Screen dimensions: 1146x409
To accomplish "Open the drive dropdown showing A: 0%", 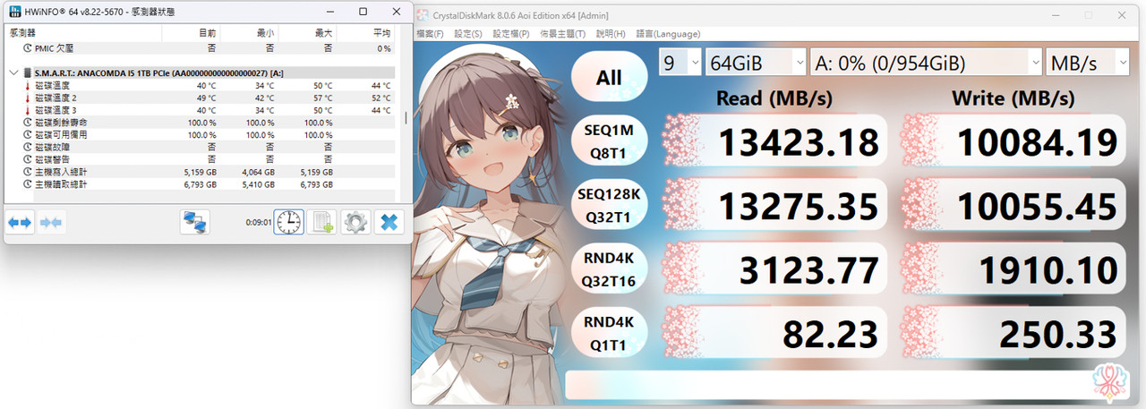I will click(925, 63).
